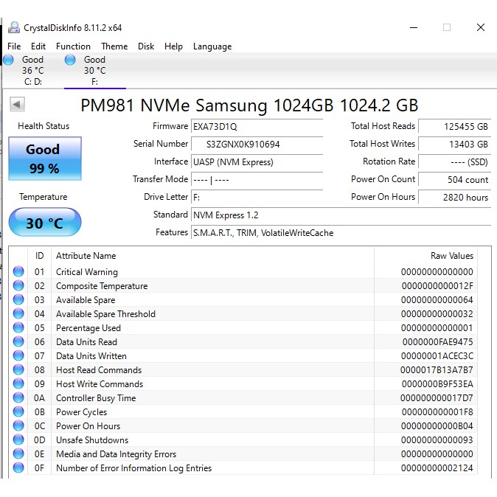Image resolution: width=497 pixels, height=497 pixels.
Task: Click the Raw Values column header
Action: (x=425, y=255)
